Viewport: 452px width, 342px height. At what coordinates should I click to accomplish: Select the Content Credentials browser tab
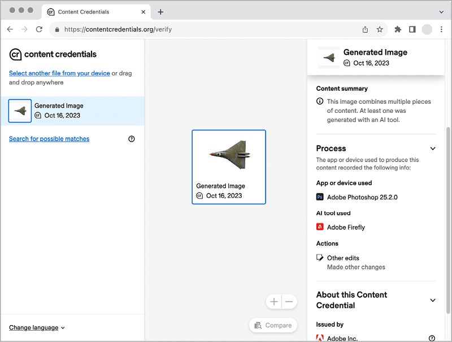96,12
